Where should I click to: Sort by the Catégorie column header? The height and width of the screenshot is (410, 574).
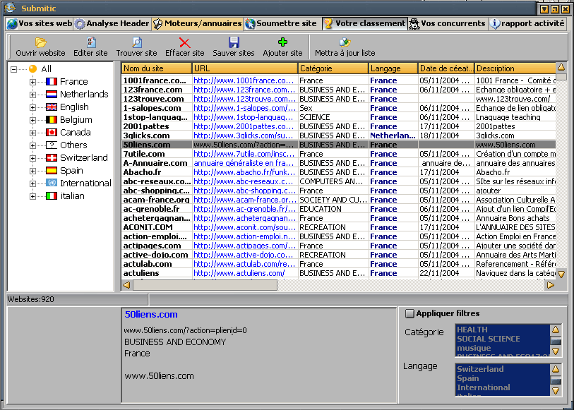(333, 68)
